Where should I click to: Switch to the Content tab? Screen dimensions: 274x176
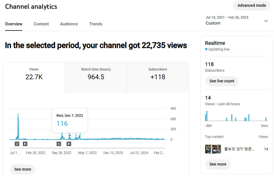[x=41, y=24]
